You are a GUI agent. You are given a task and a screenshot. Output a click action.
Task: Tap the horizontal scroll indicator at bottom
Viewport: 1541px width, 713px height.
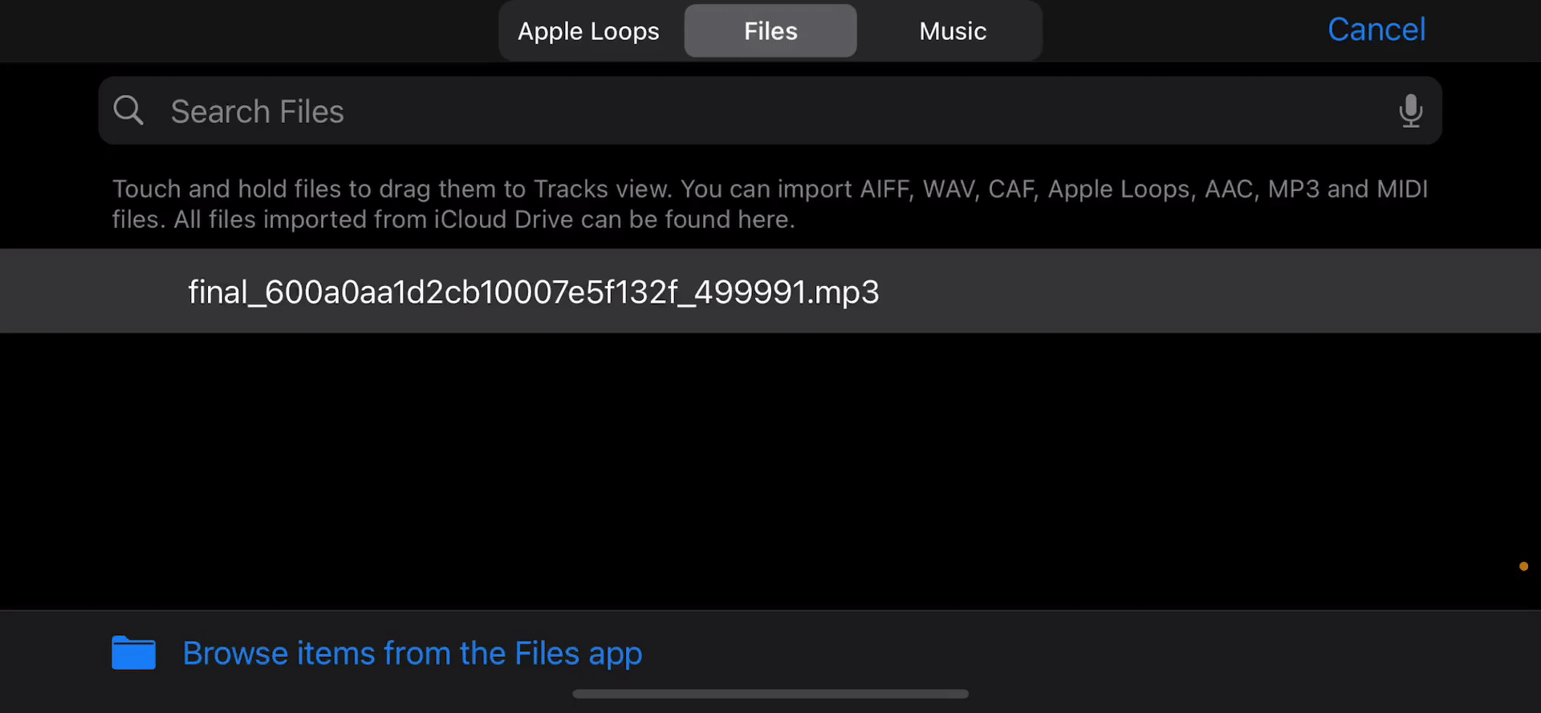[x=770, y=693]
